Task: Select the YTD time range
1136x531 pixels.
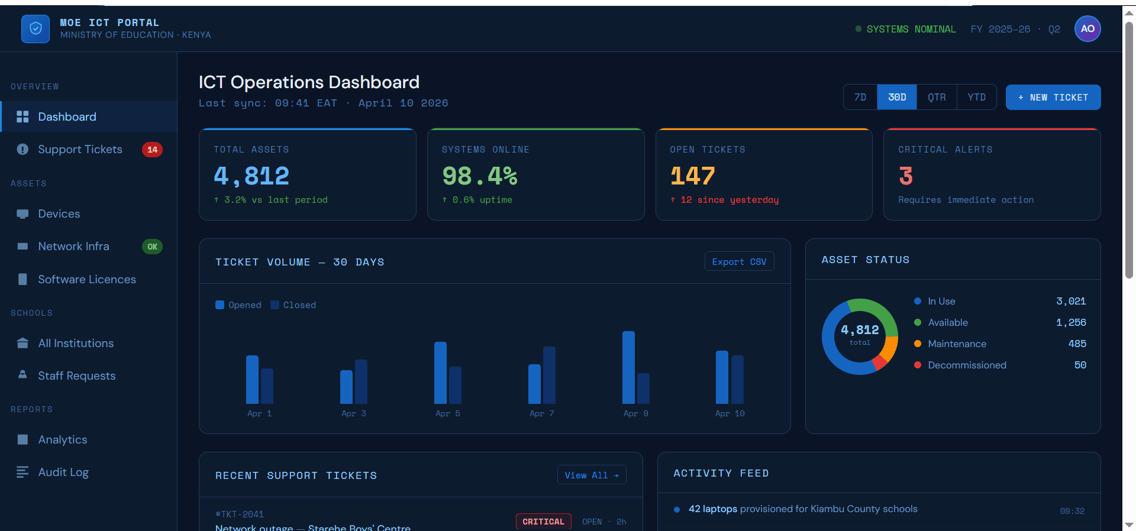Action: (x=976, y=98)
